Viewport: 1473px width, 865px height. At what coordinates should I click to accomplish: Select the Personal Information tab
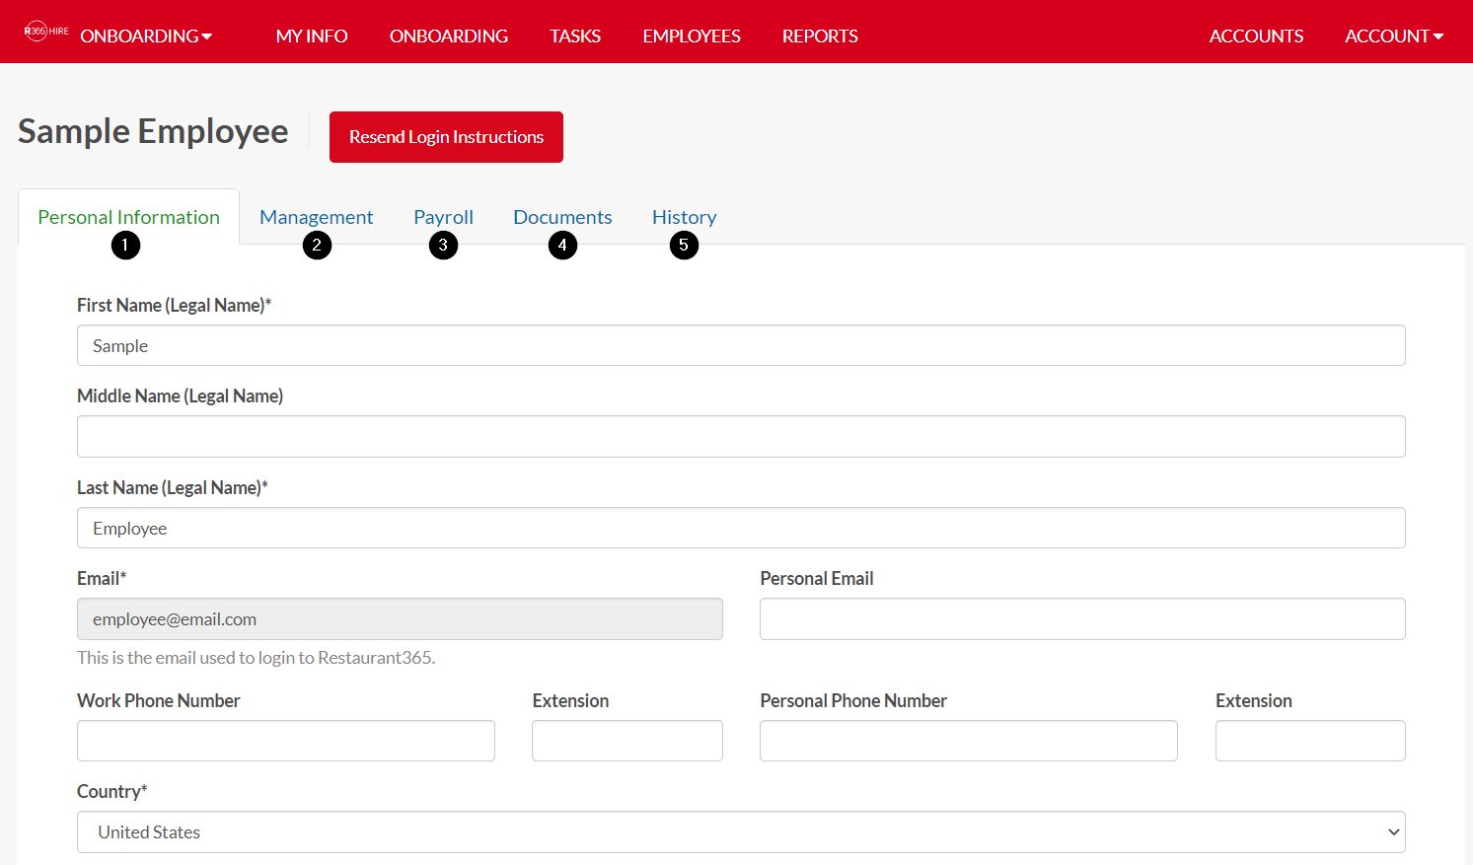[129, 217]
